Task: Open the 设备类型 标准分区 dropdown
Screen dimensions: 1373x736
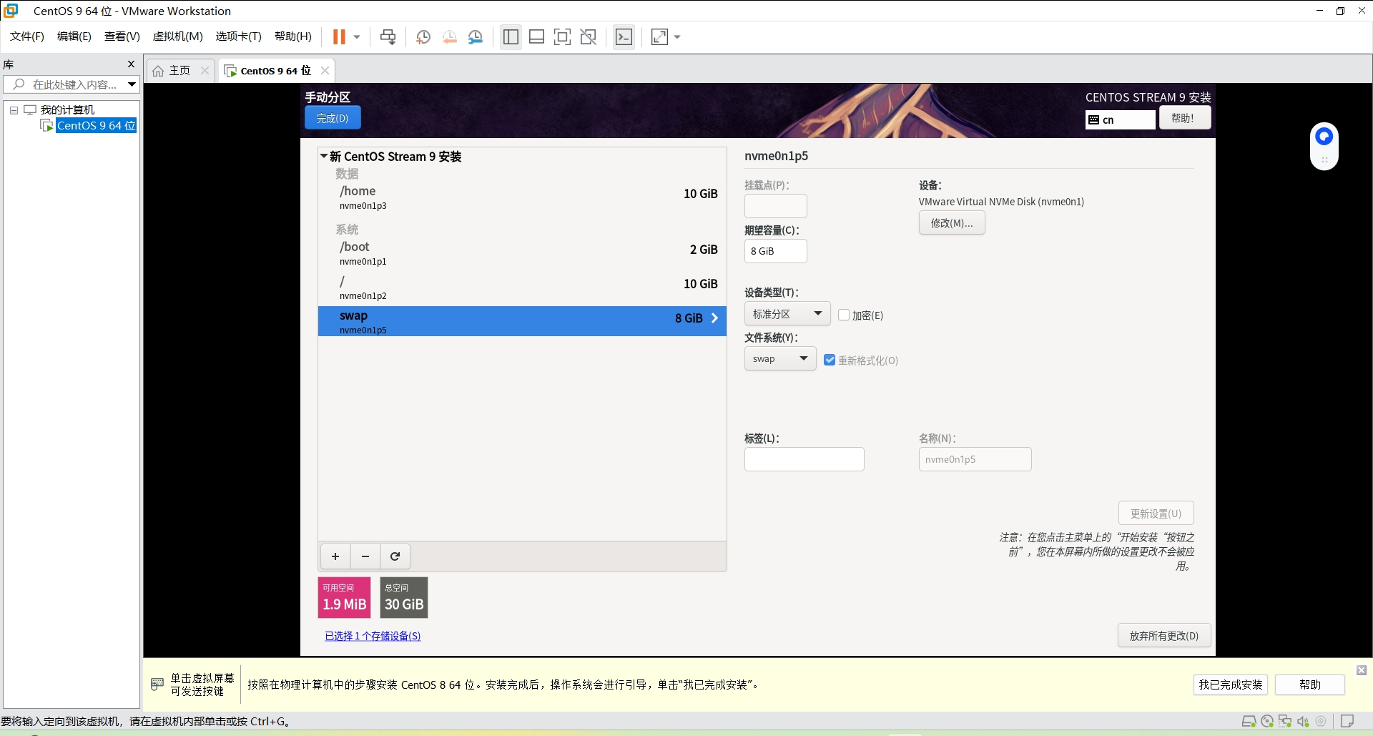Action: pos(787,314)
